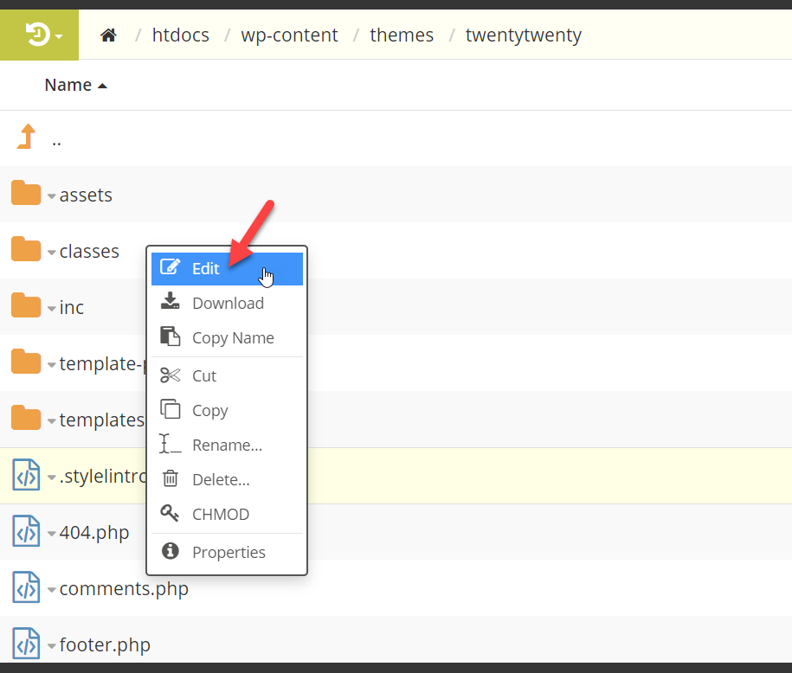Open the history dropdown button
This screenshot has width=792, height=673.
pyautogui.click(x=40, y=35)
